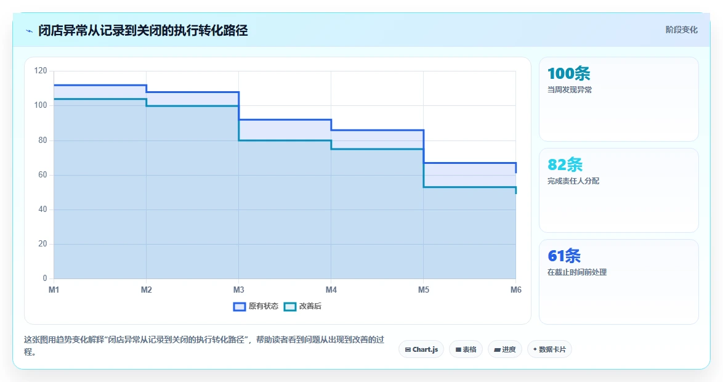723x382 pixels.
Task: Click the 20 y-axis value
Action: pyautogui.click(x=42, y=244)
